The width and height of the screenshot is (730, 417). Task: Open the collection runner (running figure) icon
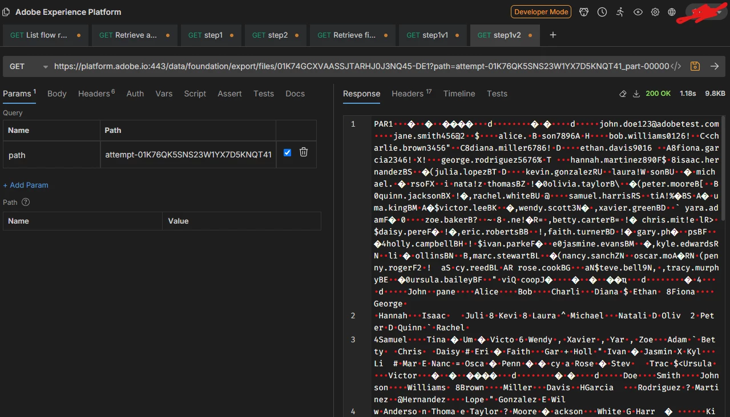click(620, 12)
